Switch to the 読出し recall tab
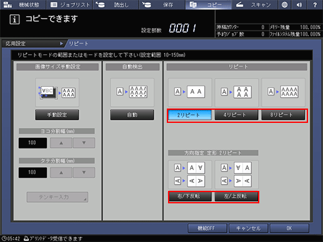This screenshot has width=323, height=242. [116, 4]
